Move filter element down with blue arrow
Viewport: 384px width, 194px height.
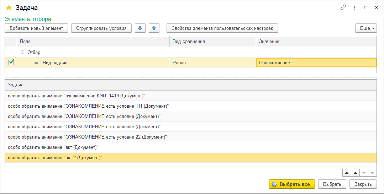click(x=140, y=28)
